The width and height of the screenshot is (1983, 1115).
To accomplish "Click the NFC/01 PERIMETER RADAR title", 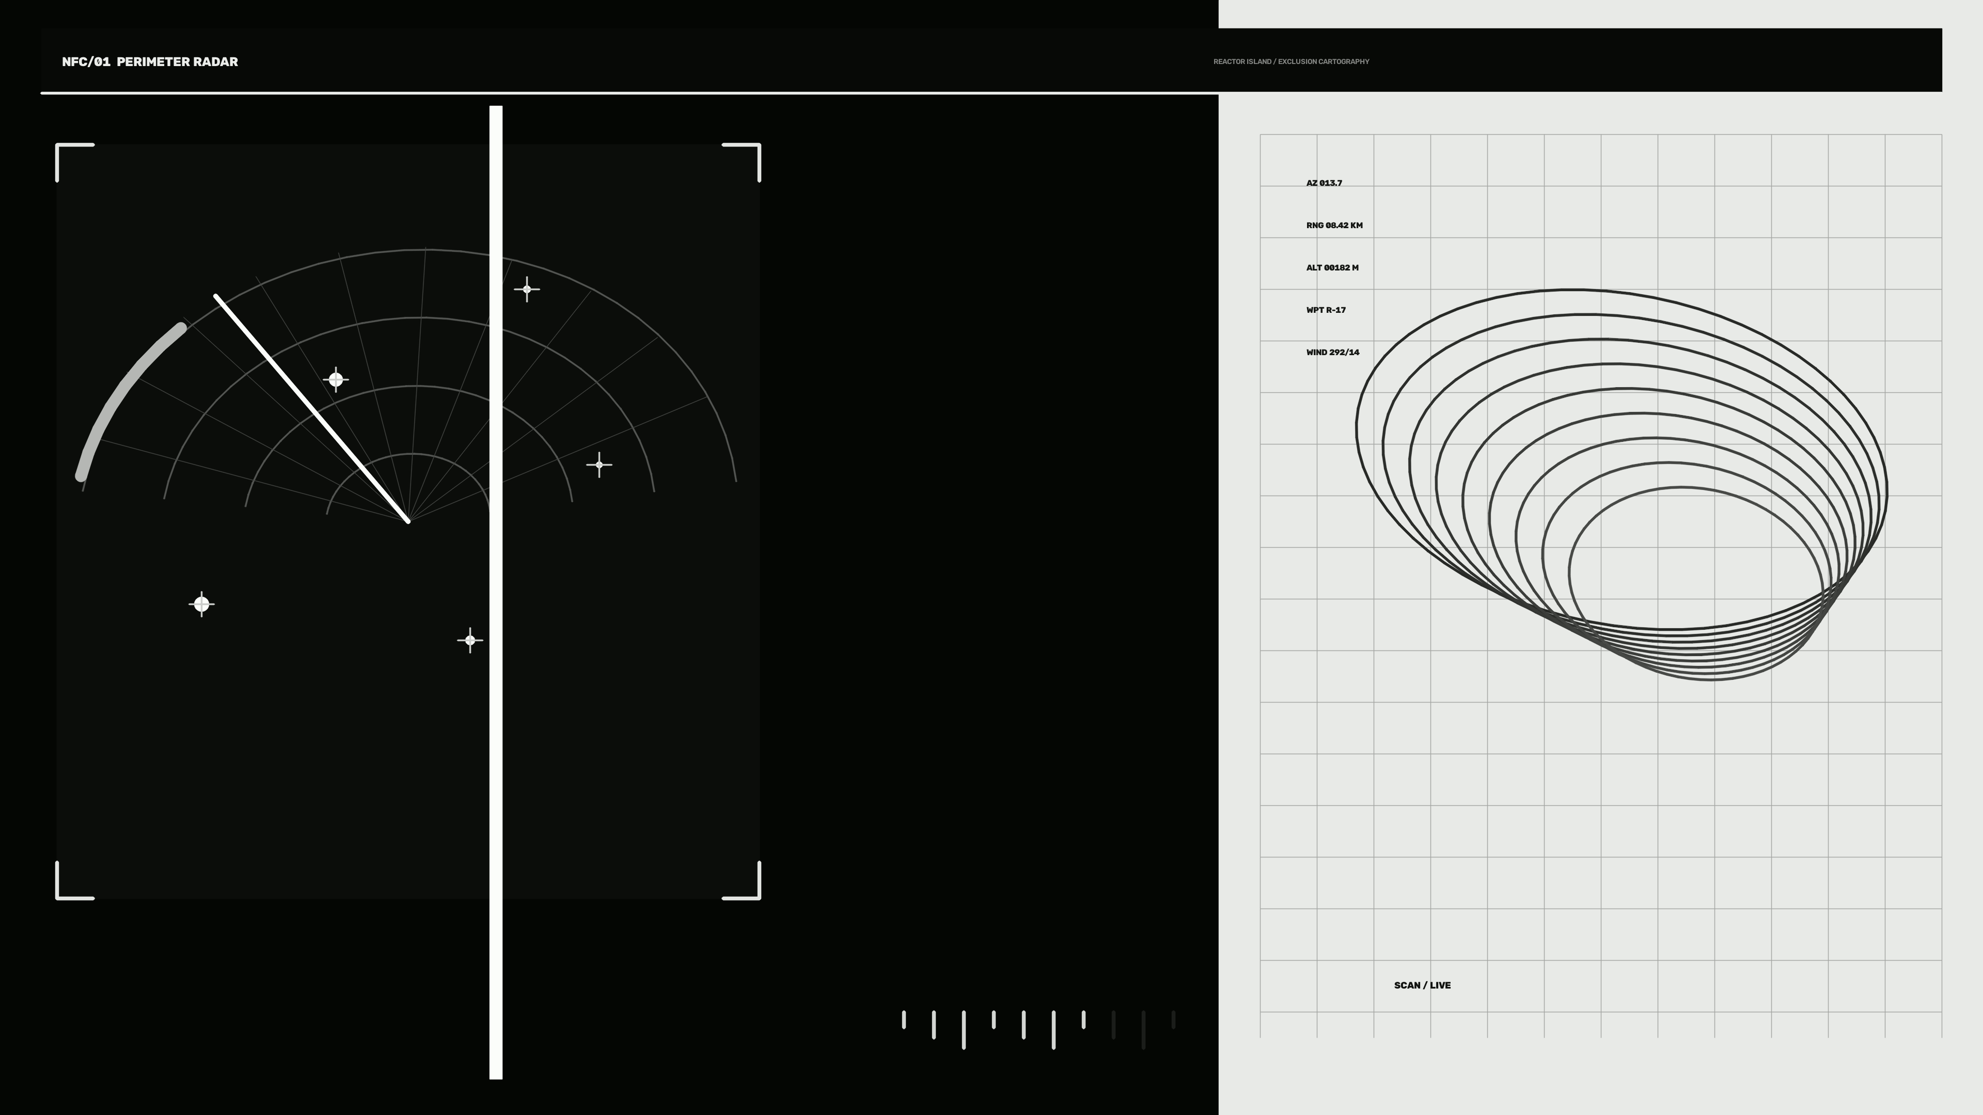I will point(150,61).
